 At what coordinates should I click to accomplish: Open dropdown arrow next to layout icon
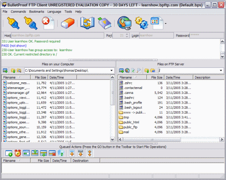click(x=166, y=24)
